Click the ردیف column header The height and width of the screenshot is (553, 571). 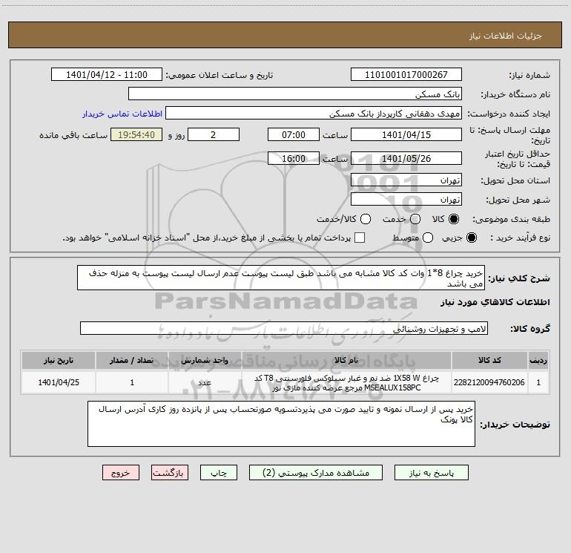point(538,360)
